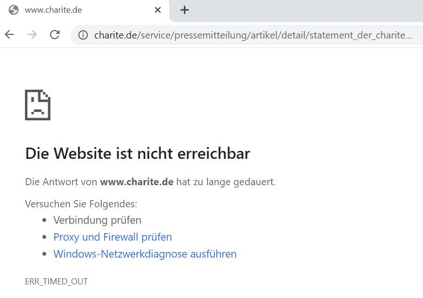The image size is (423, 298).
Task: Reload the page with the refresh icon
Action: pyautogui.click(x=55, y=34)
